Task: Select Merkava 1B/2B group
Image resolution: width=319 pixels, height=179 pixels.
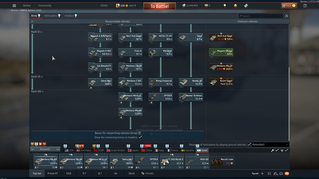Action: (130, 67)
